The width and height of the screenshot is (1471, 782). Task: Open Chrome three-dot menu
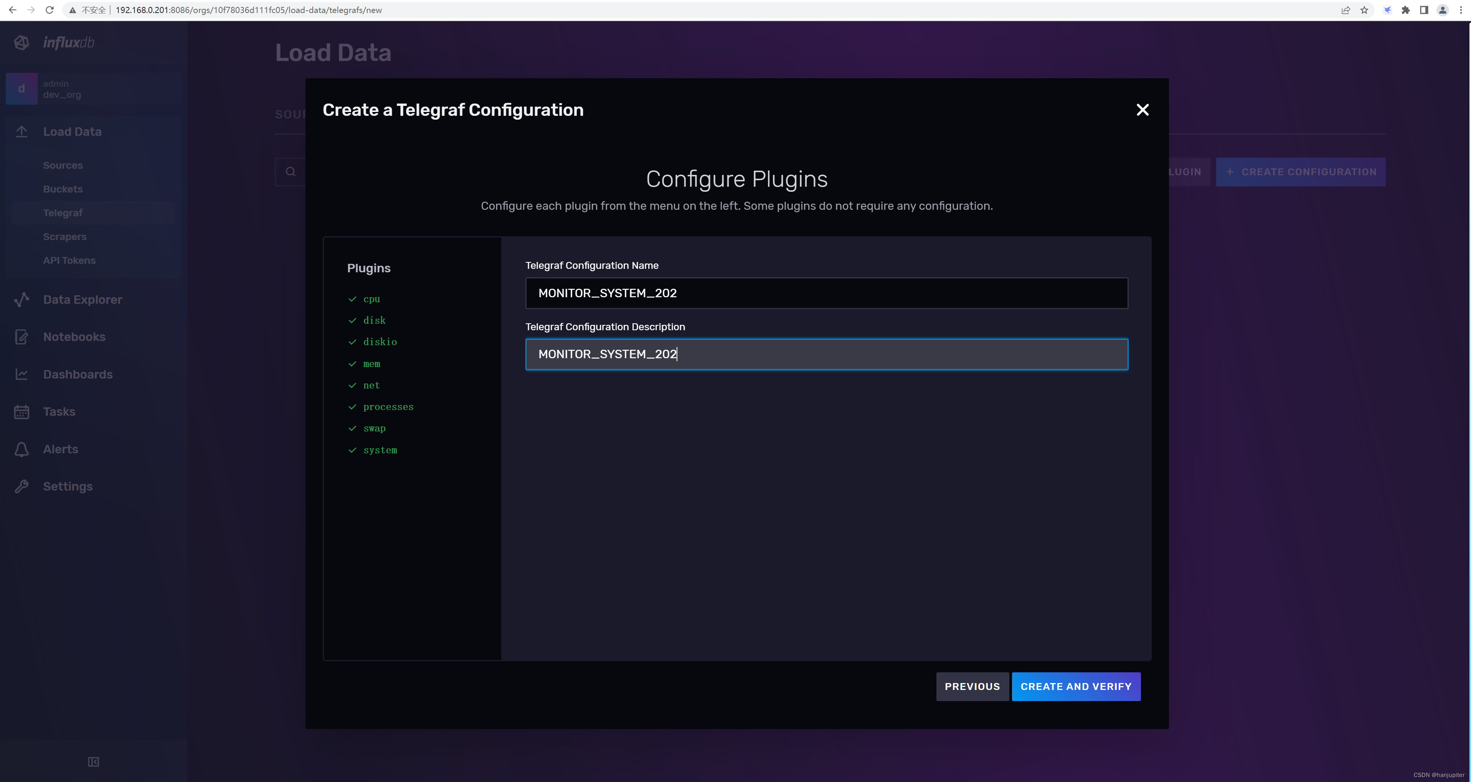(1461, 10)
